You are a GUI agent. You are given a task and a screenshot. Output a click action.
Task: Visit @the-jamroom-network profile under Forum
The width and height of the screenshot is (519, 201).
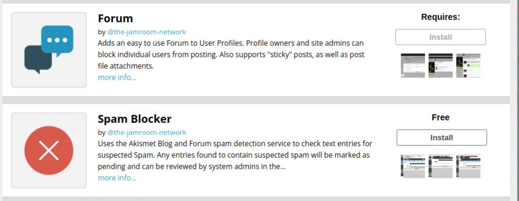pyautogui.click(x=146, y=32)
